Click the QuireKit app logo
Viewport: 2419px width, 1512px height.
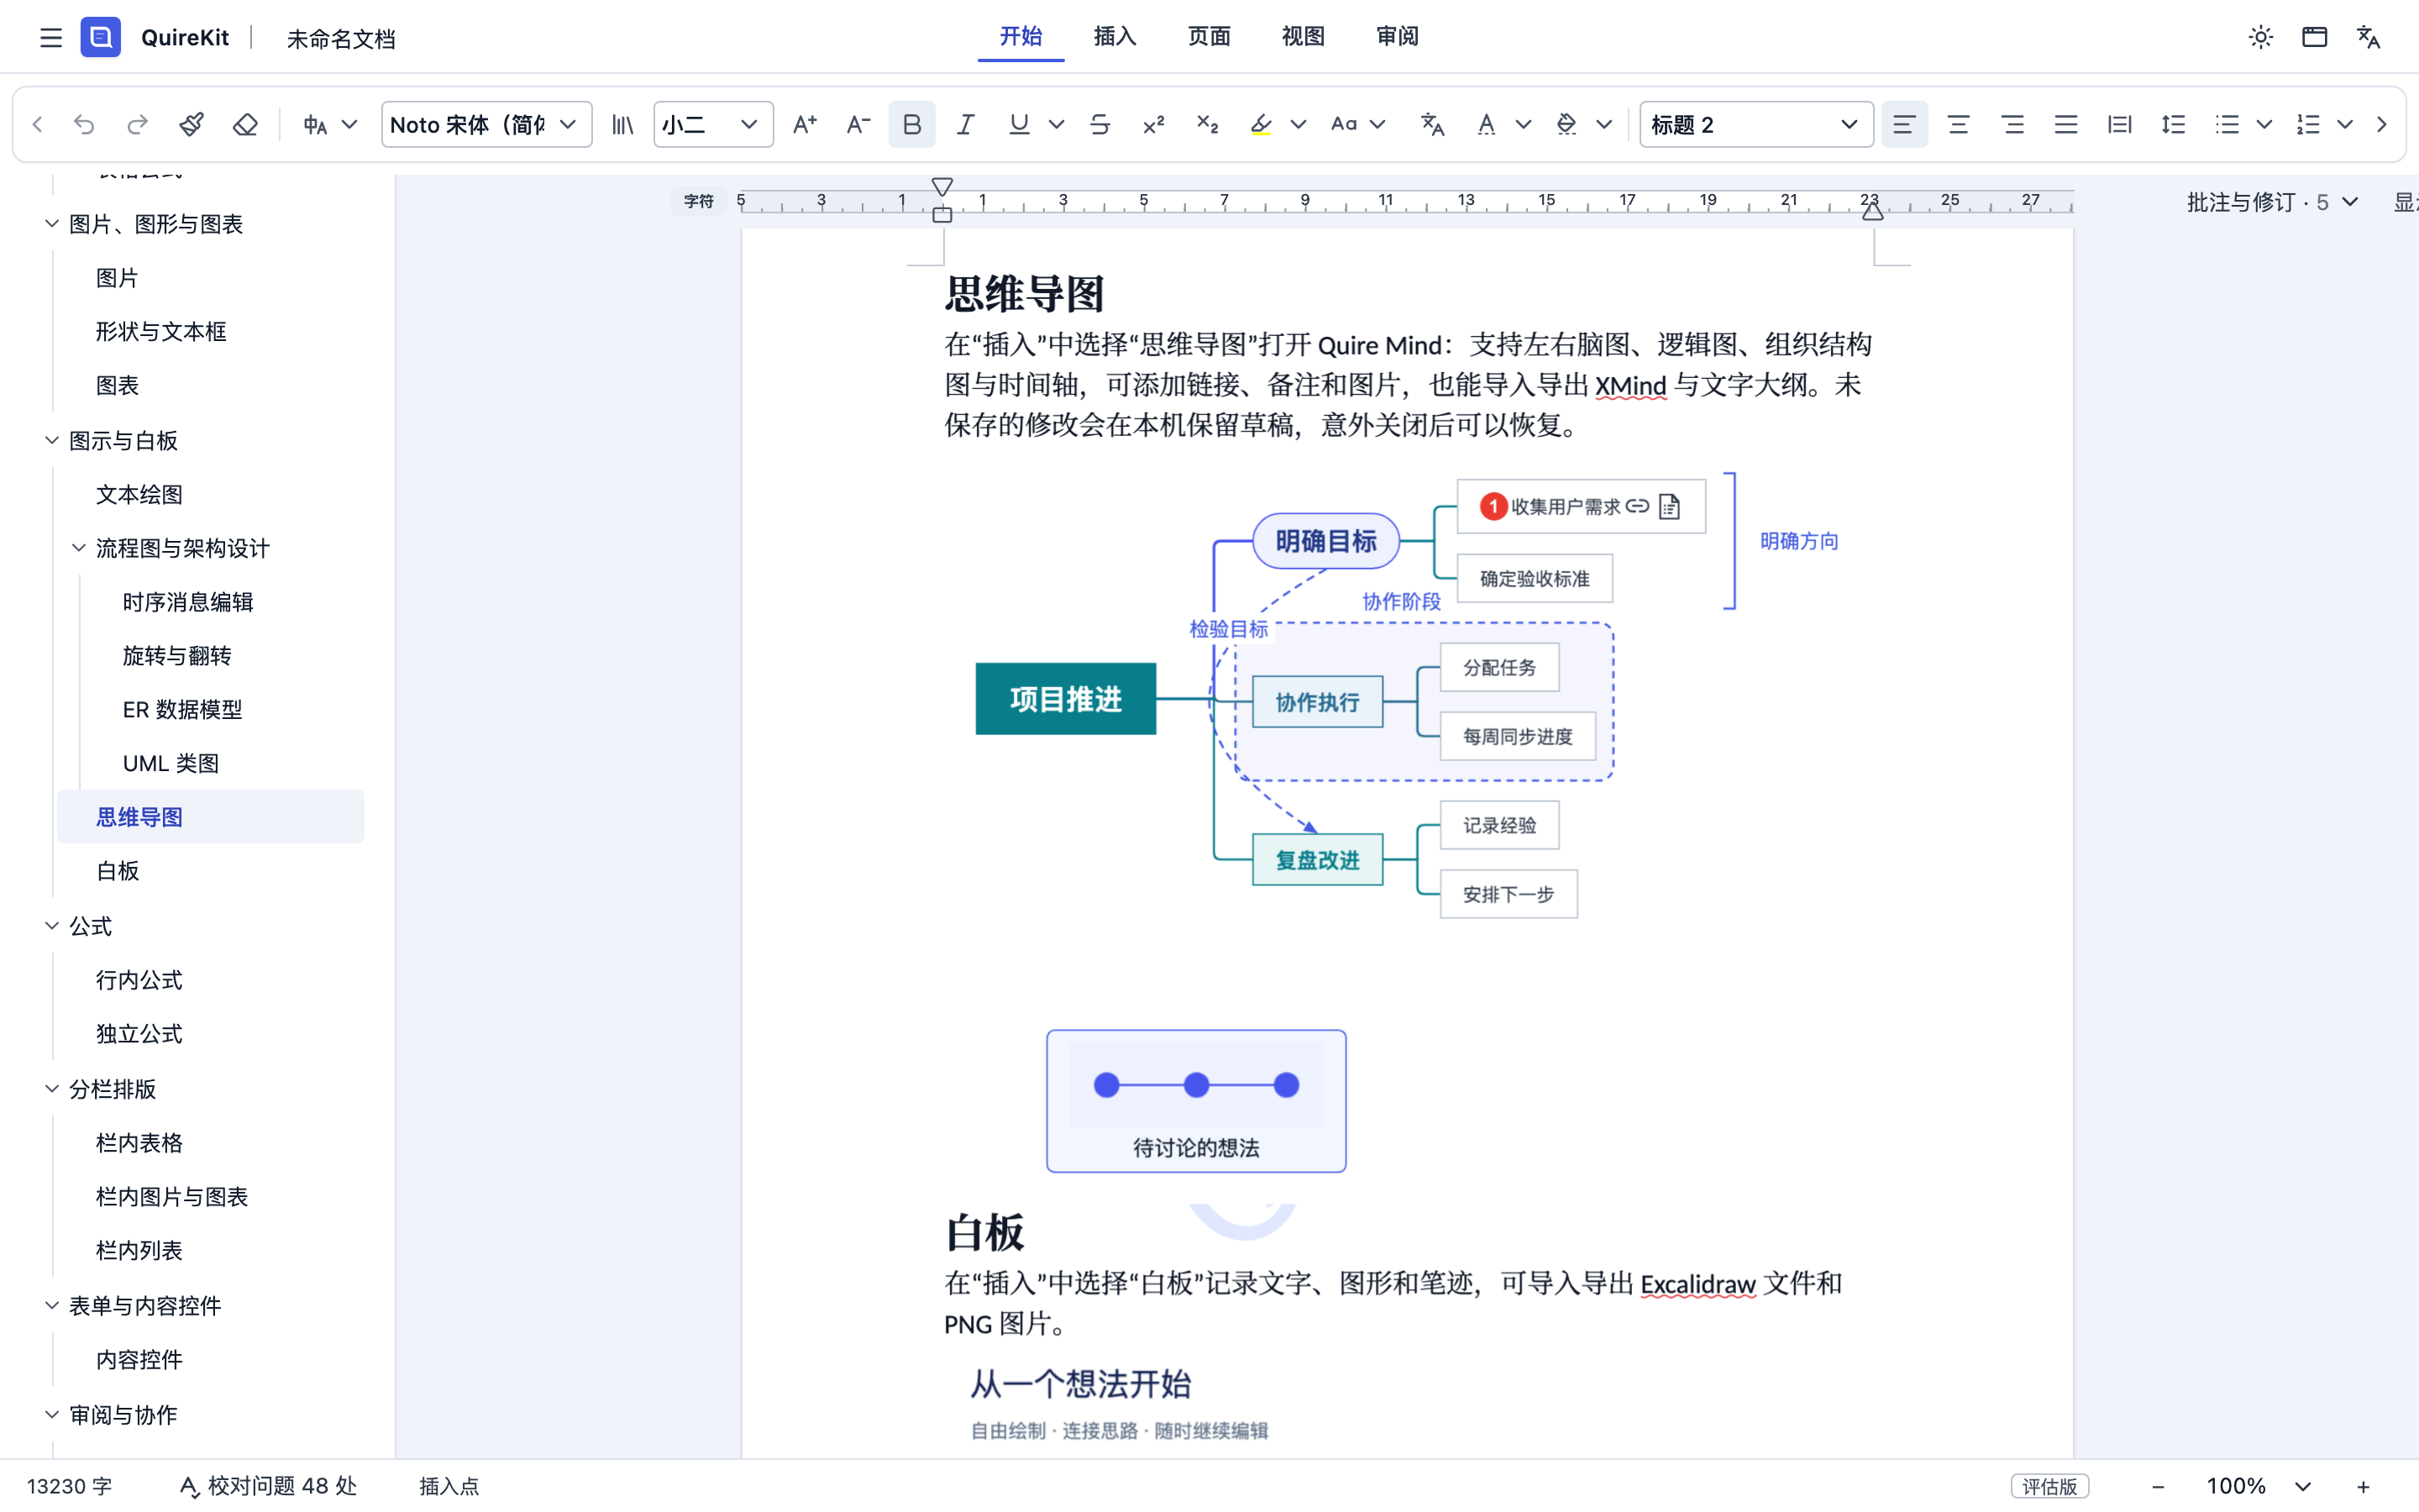(x=101, y=38)
